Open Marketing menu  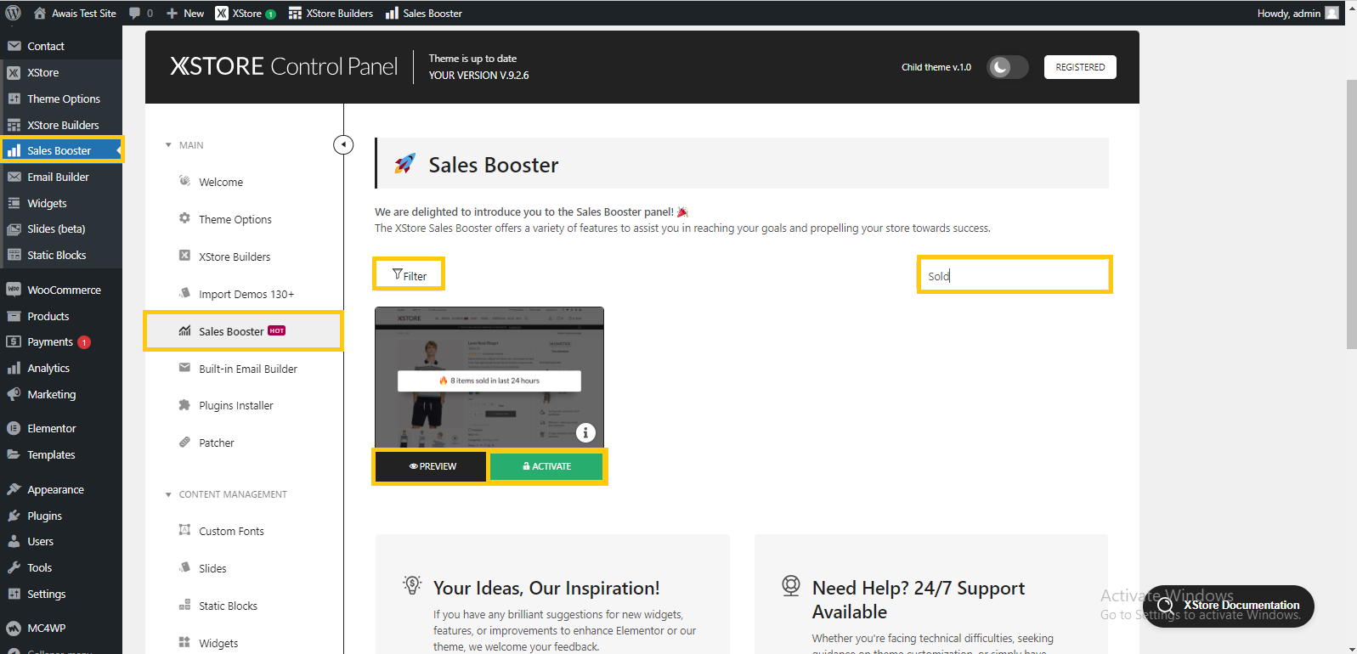click(61, 394)
